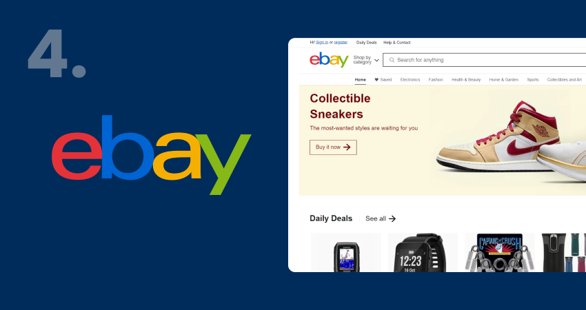The image size is (586, 310).
Task: Click the magnifier icon in the search box
Action: (392, 60)
